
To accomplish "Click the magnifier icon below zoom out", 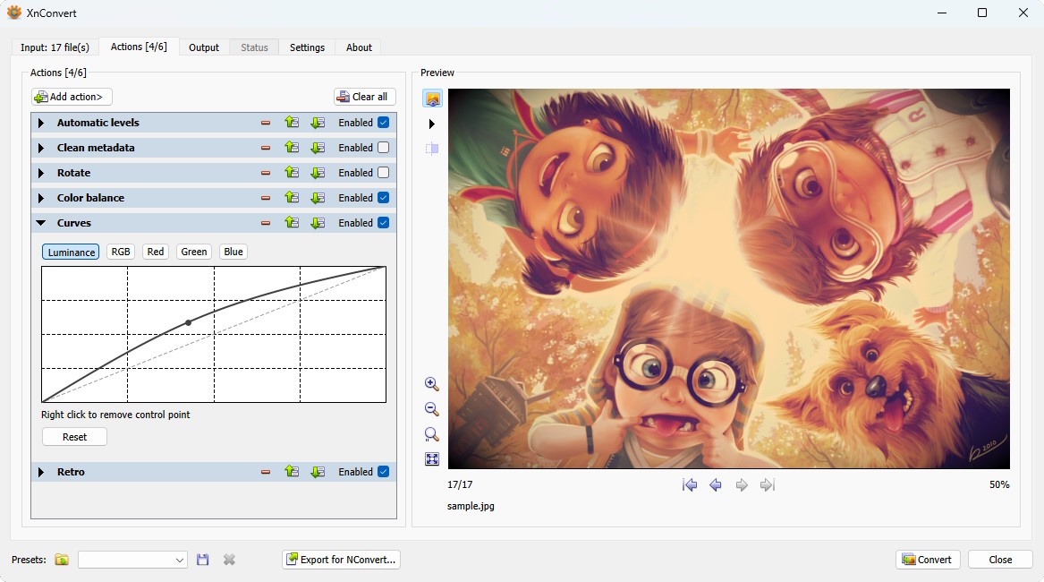I will (x=431, y=434).
